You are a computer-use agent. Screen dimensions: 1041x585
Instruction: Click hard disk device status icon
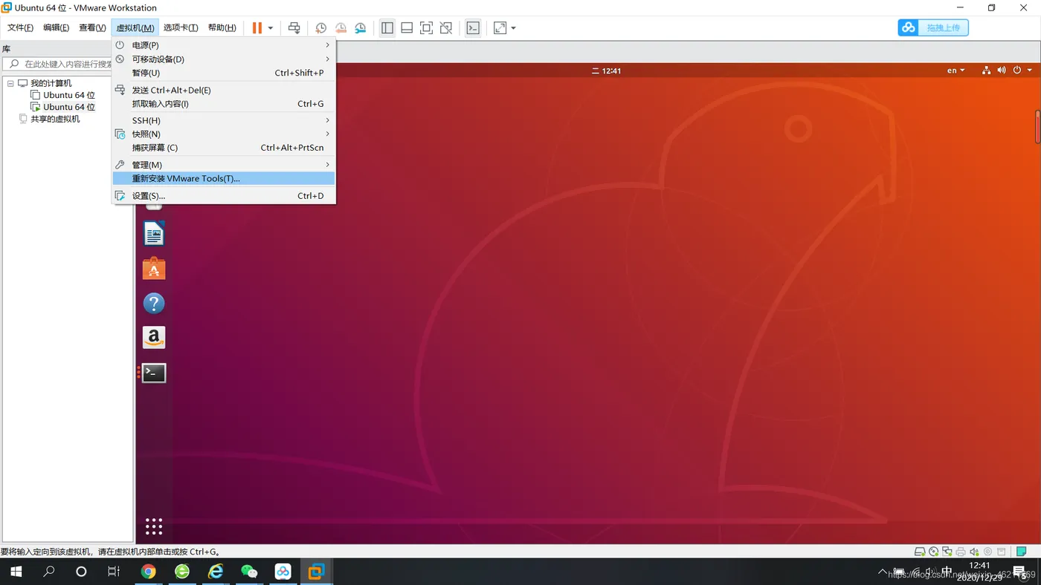pos(921,552)
